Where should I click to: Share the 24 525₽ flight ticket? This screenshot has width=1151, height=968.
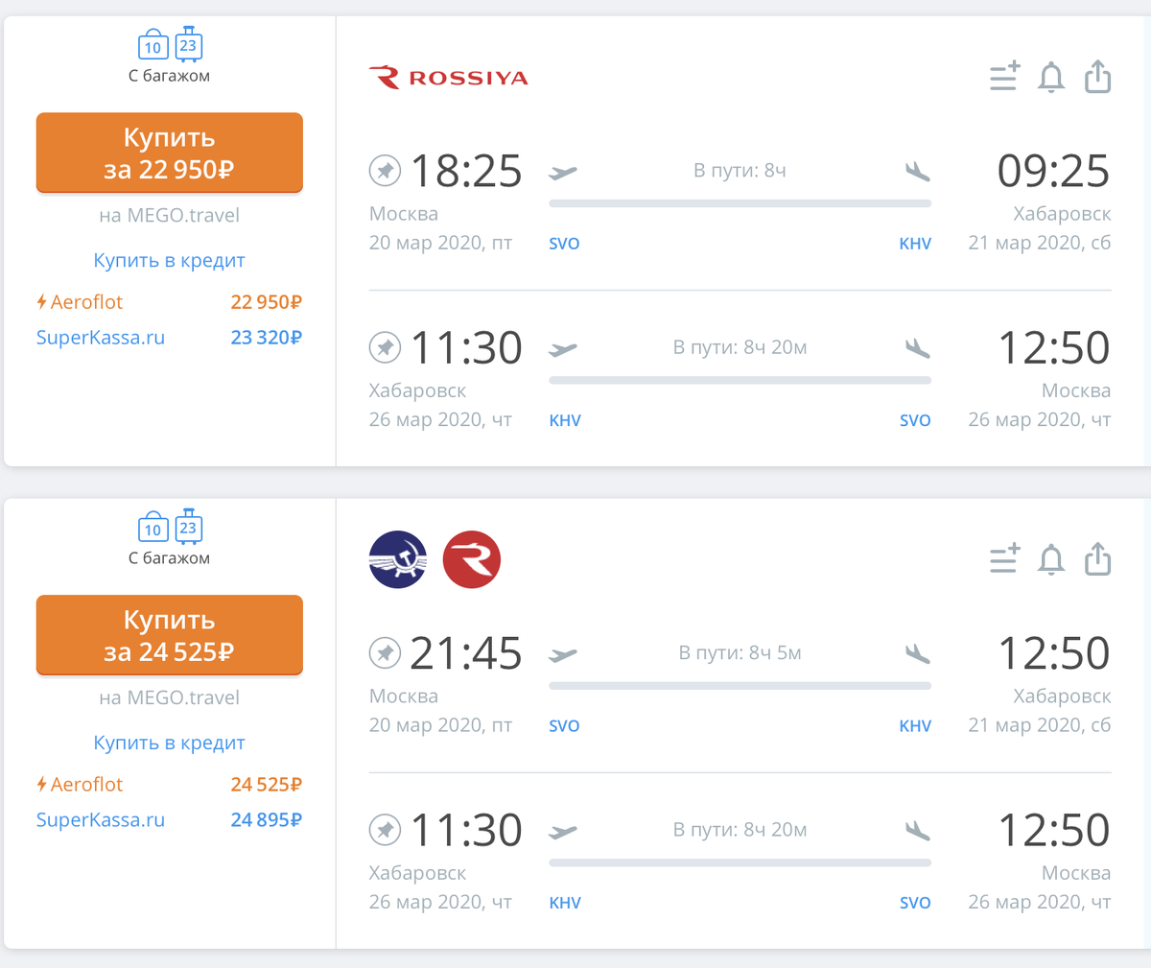coord(1097,558)
